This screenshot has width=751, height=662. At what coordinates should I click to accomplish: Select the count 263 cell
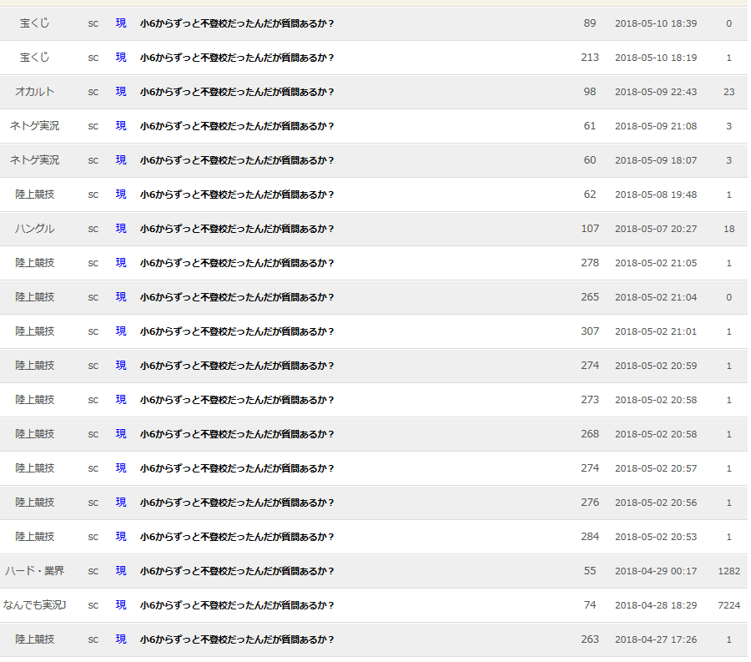[590, 639]
